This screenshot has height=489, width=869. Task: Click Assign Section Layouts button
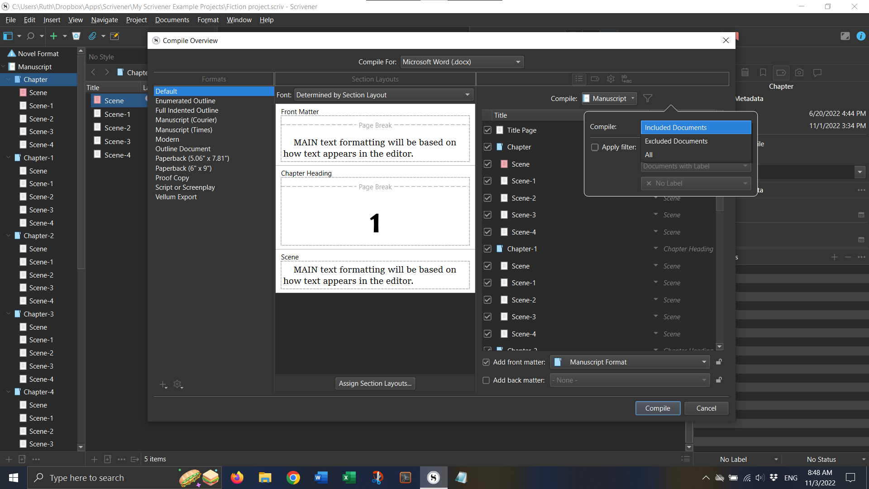coord(375,384)
